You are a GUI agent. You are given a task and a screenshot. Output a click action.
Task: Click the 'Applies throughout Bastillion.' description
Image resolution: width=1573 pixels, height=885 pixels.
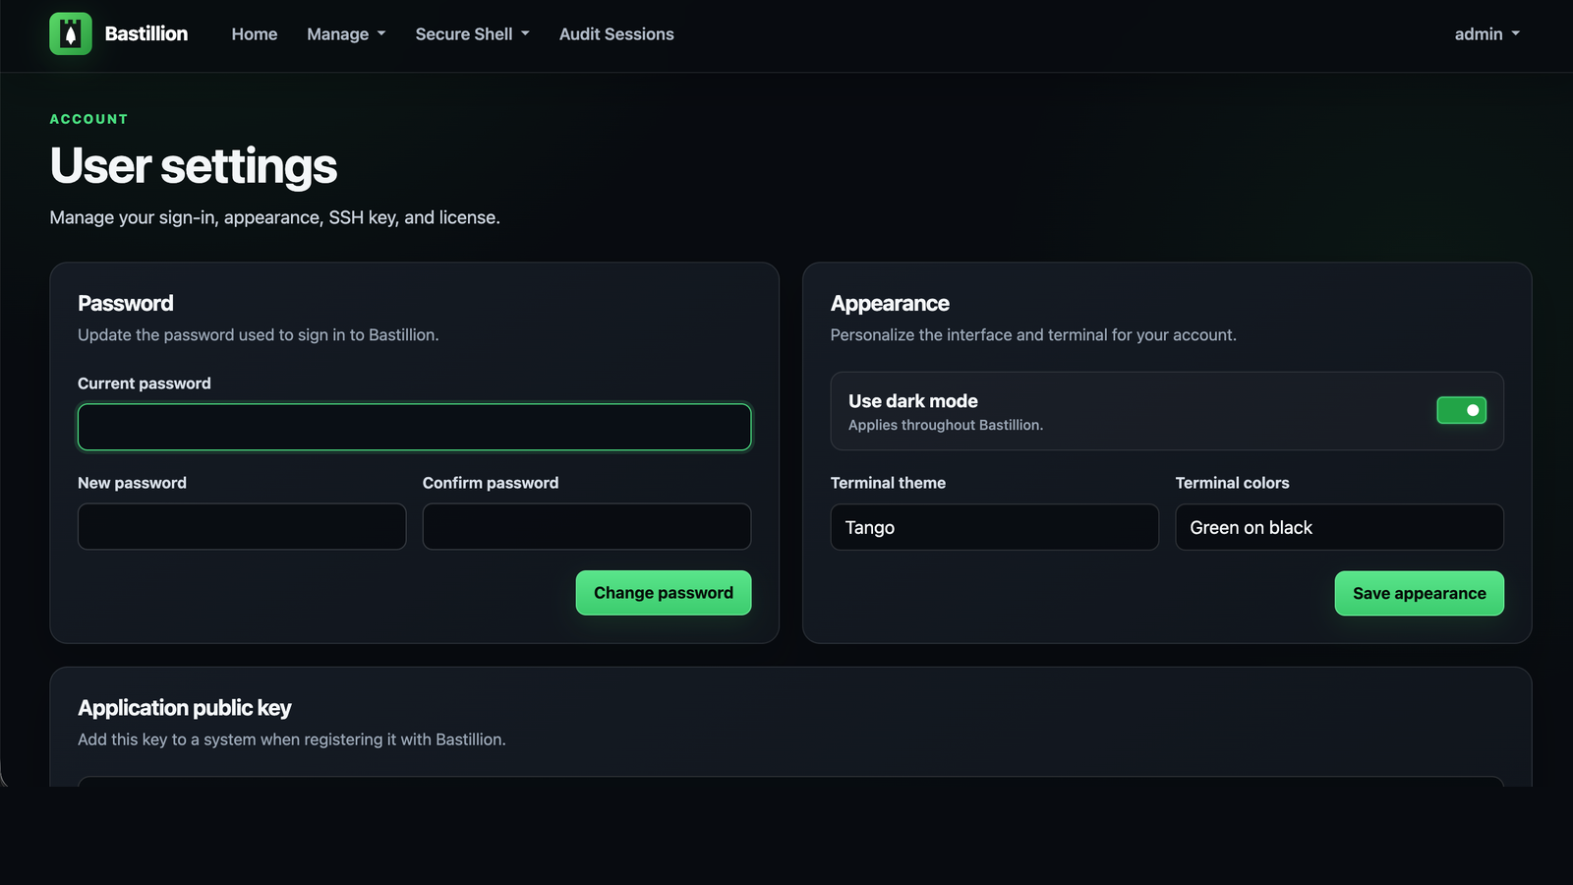click(946, 425)
